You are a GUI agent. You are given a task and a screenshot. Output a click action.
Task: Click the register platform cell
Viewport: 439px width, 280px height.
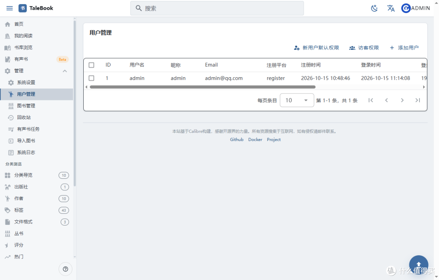tap(276, 78)
